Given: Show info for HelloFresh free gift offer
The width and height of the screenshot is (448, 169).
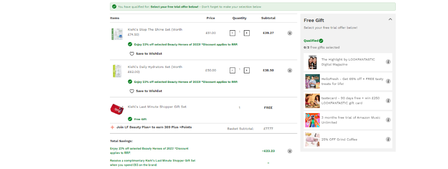Looking at the screenshot, I should tap(388, 81).
